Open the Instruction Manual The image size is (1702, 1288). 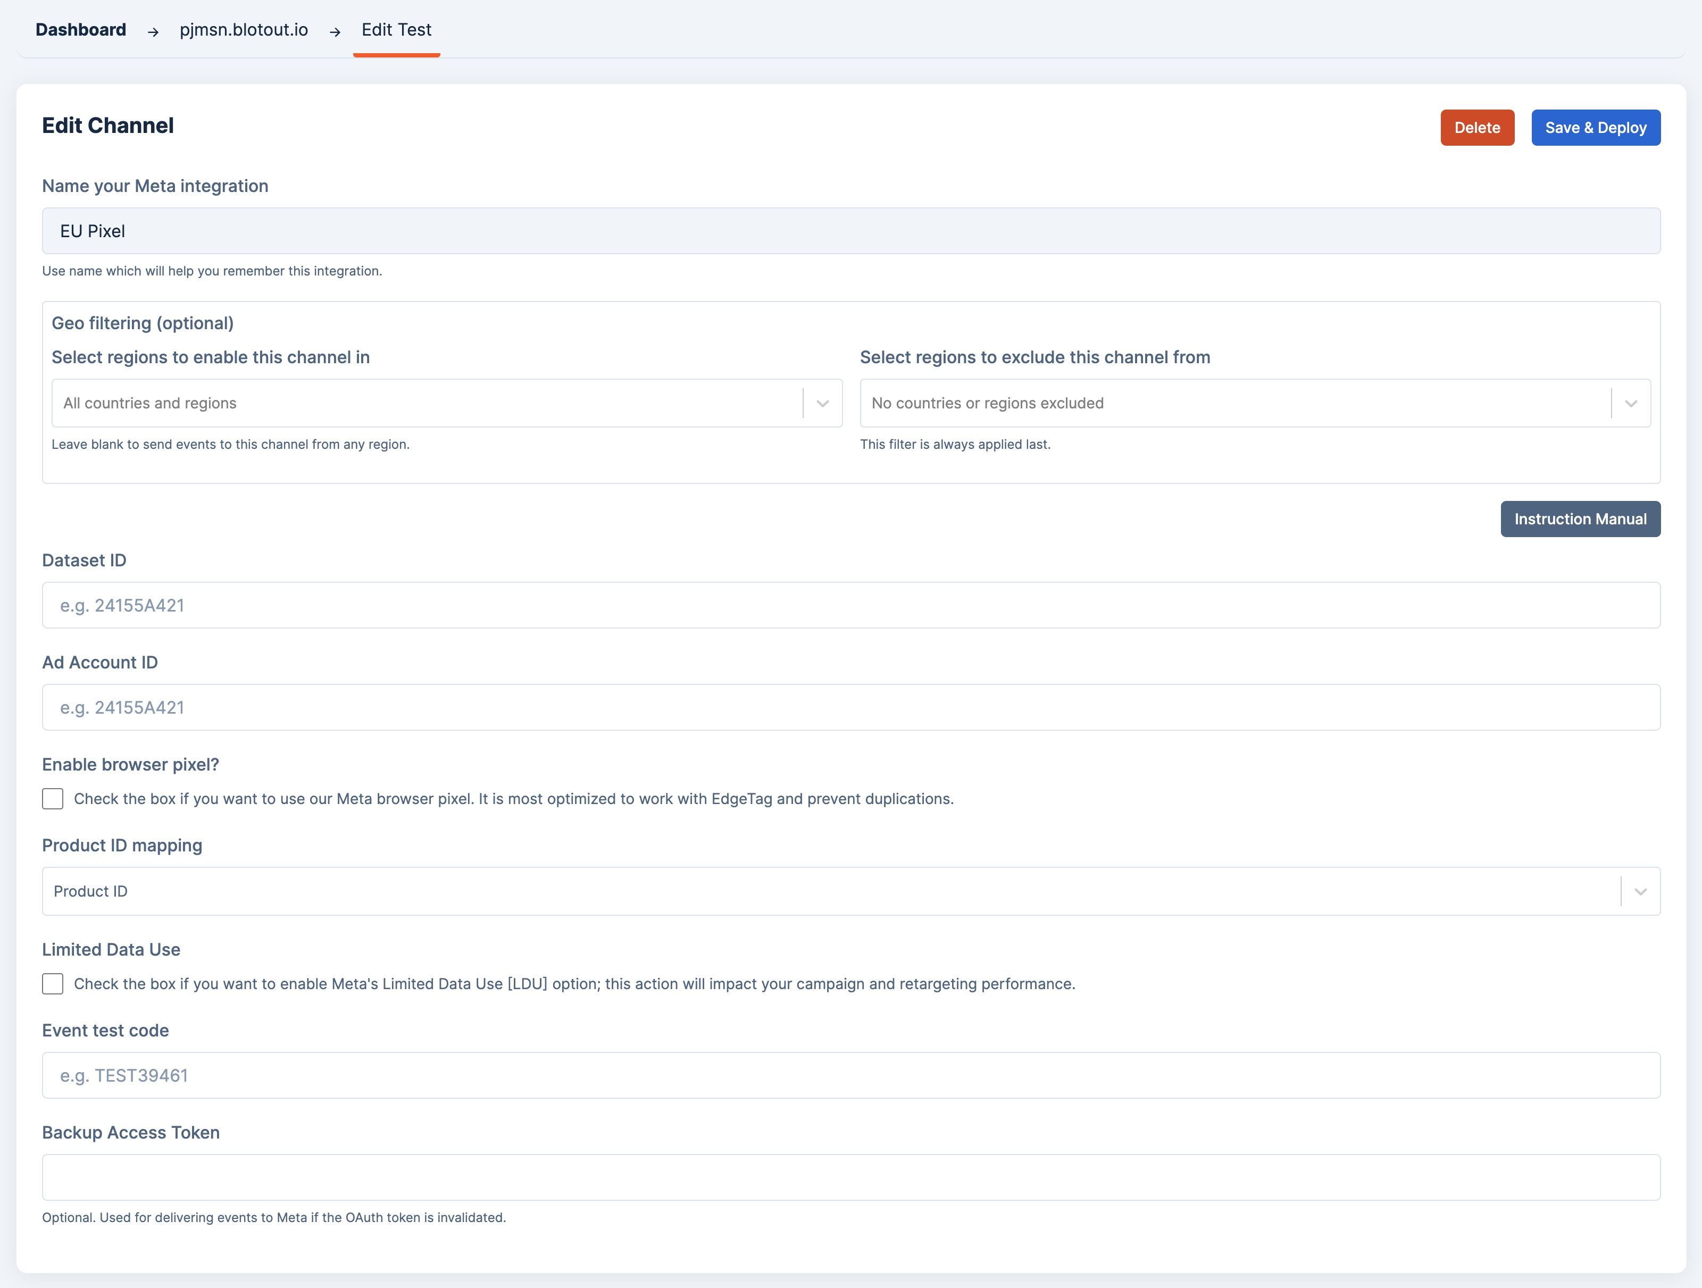point(1580,520)
